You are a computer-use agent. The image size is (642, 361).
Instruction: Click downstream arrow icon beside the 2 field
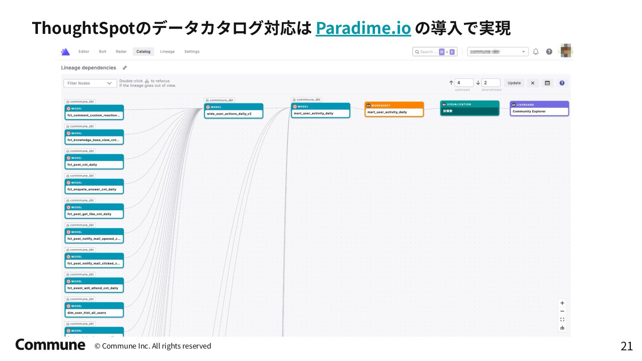click(x=478, y=83)
